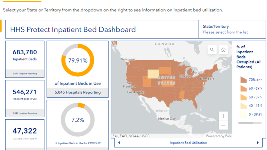
Task: Advance to next map view arrow
Action: tap(258, 143)
